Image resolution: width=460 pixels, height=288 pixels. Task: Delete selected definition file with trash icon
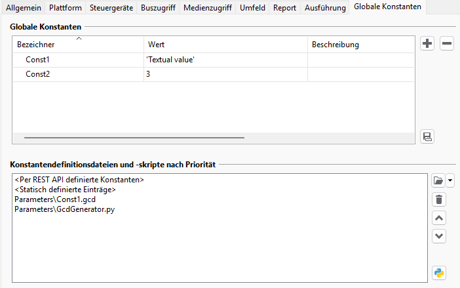(439, 199)
